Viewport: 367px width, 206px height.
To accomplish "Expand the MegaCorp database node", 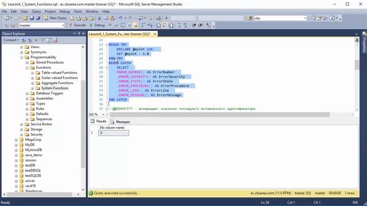I will tap(16, 140).
